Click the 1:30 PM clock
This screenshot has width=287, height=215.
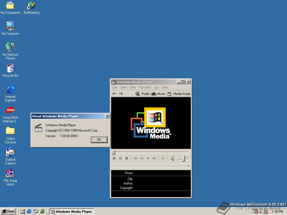coord(277,212)
